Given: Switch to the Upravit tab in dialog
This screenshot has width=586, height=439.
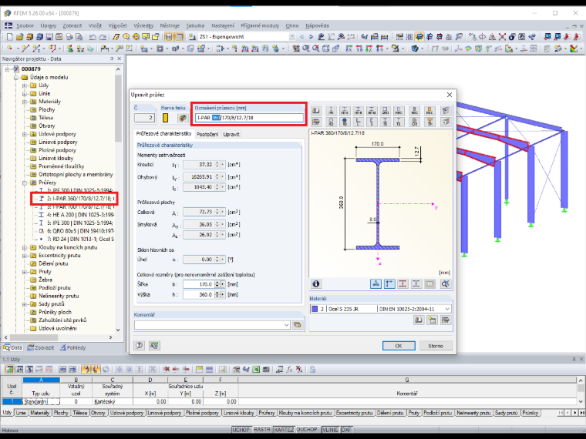Looking at the screenshot, I should click(231, 134).
